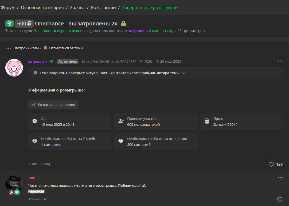Click the '905 пользователей' participant count
The width and height of the screenshot is (289, 206).
[x=143, y=125]
